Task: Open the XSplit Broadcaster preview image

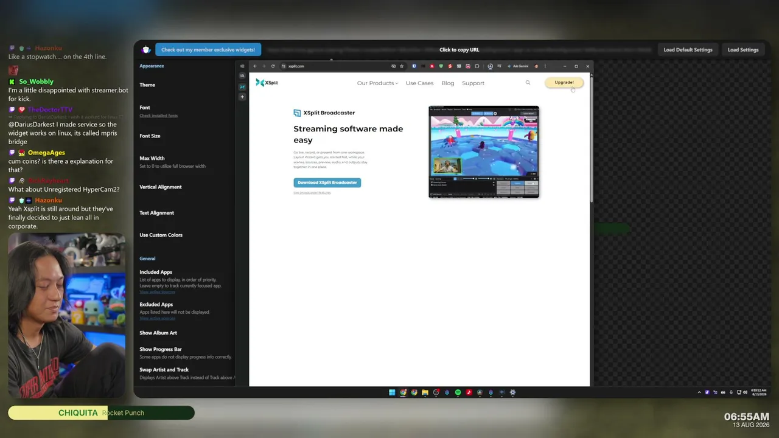Action: coord(484,152)
